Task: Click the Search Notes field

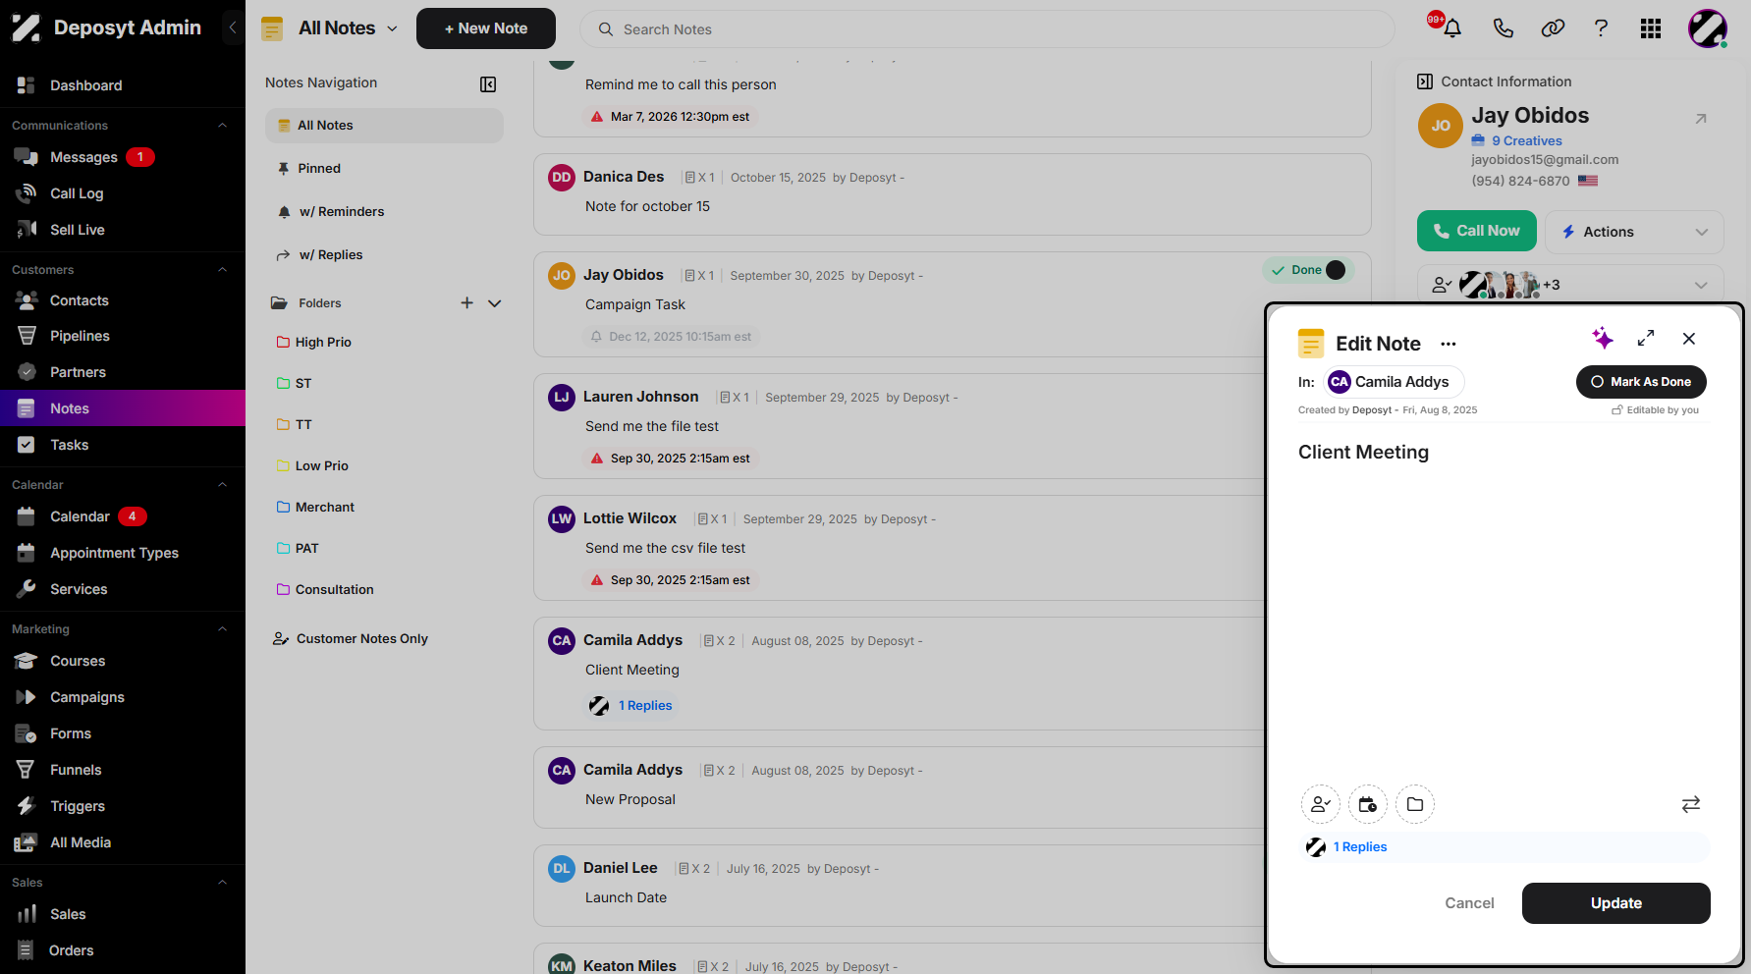Action: pos(987,29)
